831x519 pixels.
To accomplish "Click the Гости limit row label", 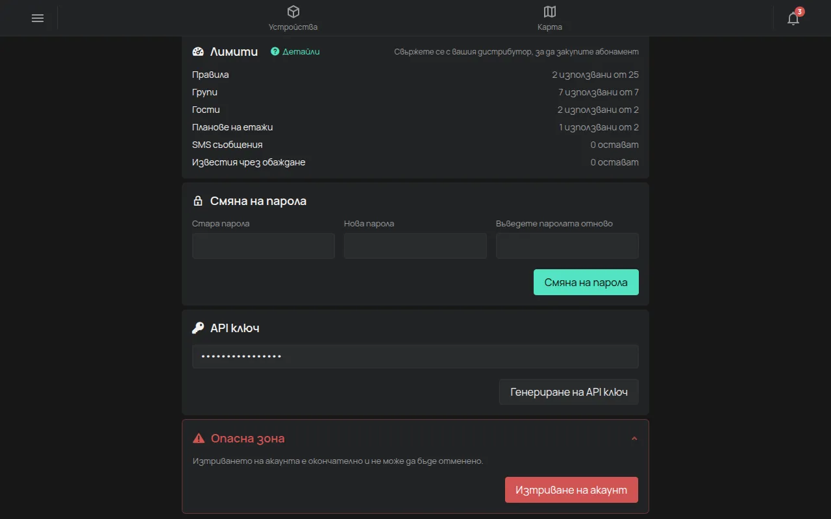I will [206, 110].
